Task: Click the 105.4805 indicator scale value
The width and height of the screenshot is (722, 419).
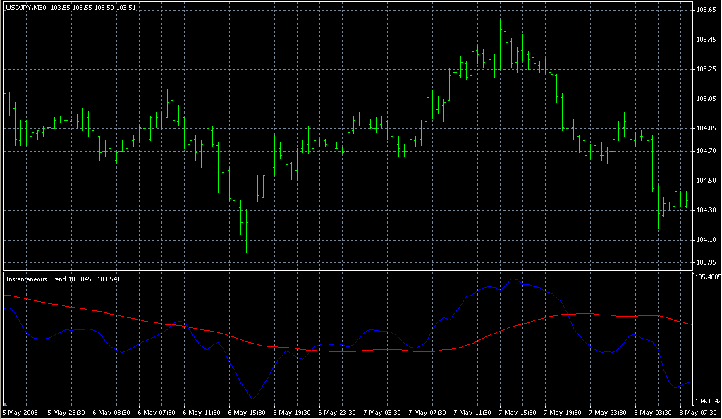Action: 707,277
